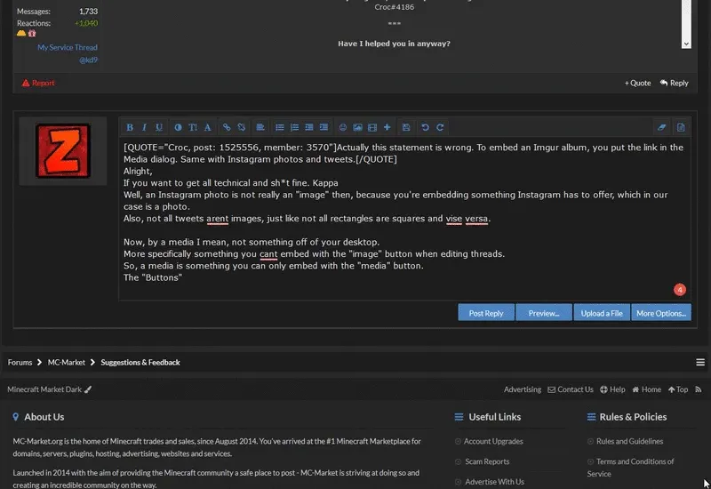Save draft using the floppy disk icon

click(x=406, y=127)
